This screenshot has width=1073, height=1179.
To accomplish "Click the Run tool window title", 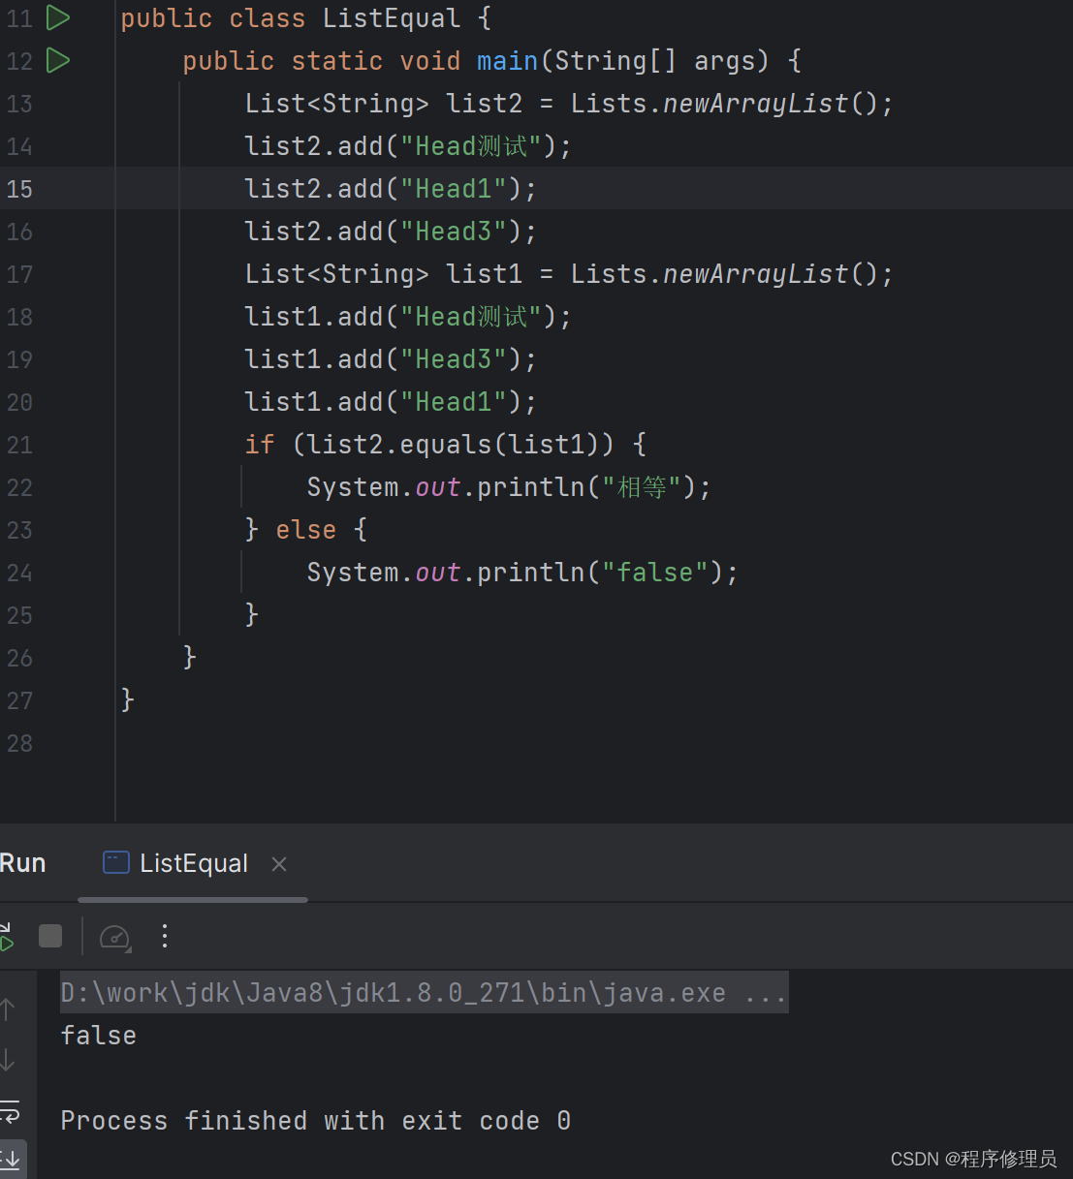I will [22, 863].
